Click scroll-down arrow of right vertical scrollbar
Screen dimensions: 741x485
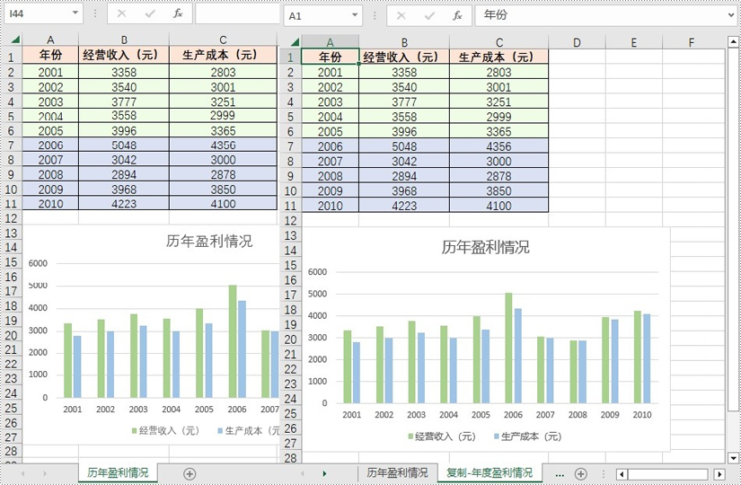(733, 457)
